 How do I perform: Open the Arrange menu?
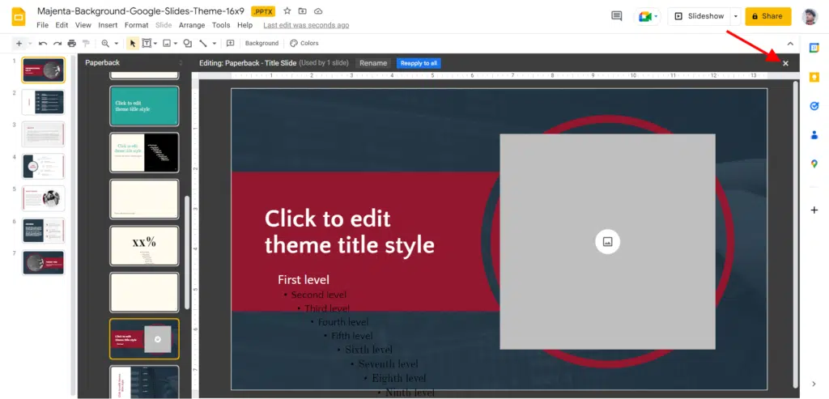pyautogui.click(x=191, y=25)
